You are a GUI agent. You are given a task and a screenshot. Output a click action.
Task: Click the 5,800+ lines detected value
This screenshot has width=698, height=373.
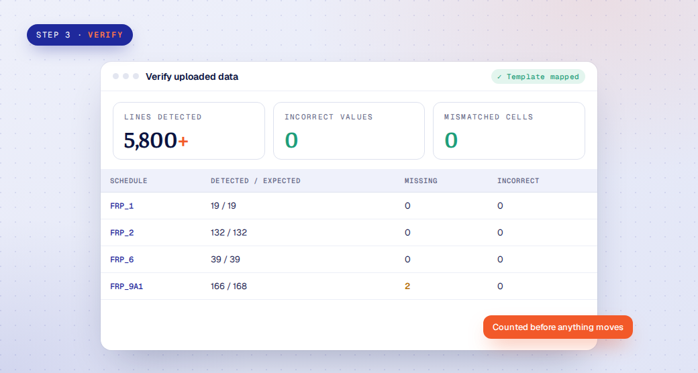[x=156, y=140]
